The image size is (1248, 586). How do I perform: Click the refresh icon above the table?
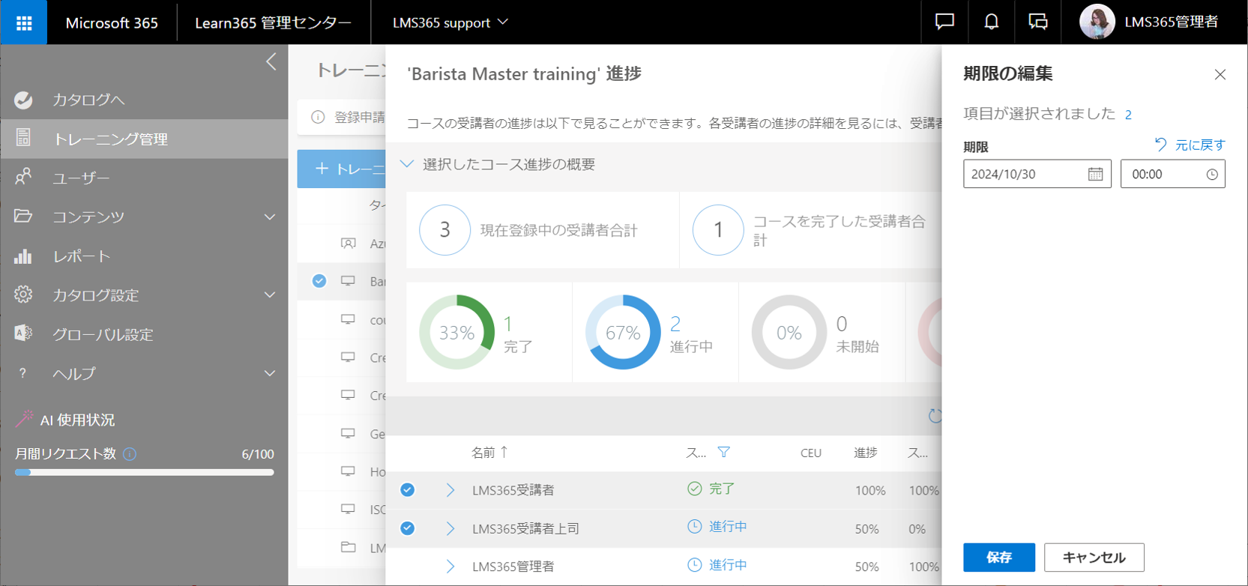935,416
